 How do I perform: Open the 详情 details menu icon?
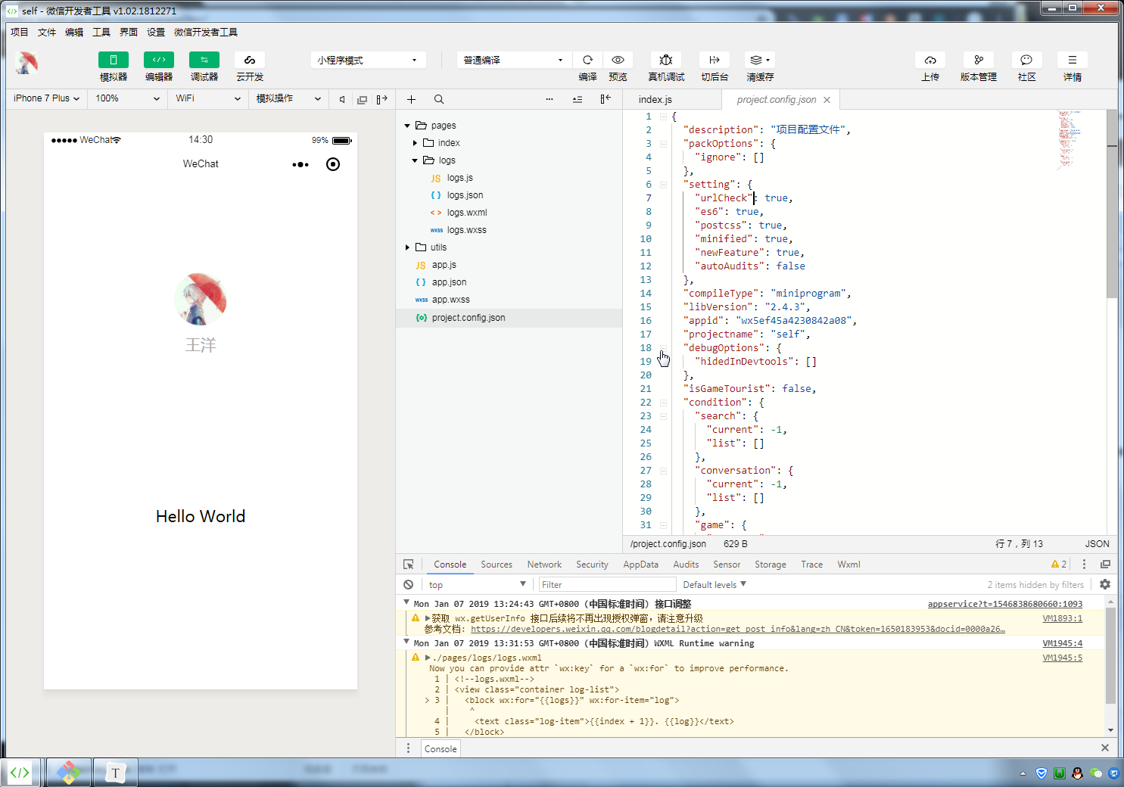coord(1073,60)
